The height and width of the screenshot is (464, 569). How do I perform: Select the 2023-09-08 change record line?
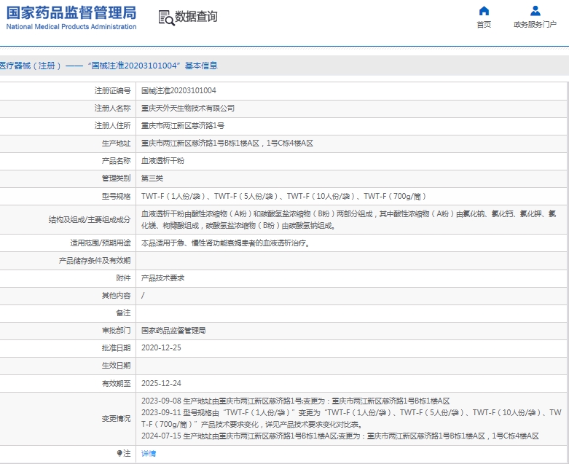295,401
